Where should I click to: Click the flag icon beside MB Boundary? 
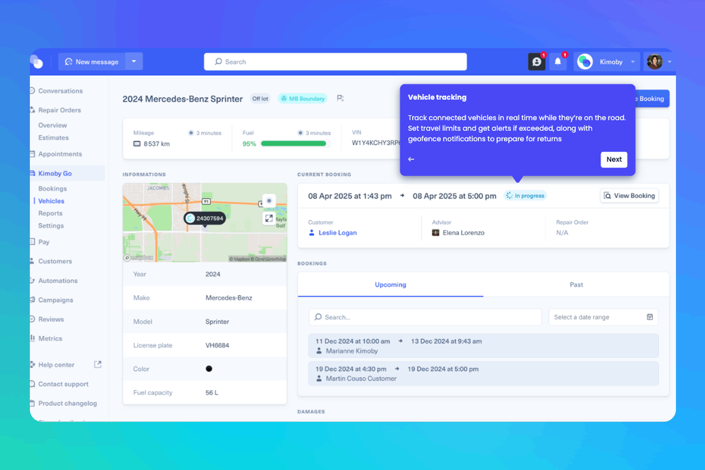(340, 98)
